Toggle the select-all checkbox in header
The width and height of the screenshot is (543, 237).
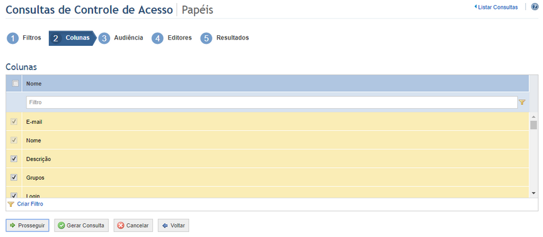pyautogui.click(x=15, y=83)
